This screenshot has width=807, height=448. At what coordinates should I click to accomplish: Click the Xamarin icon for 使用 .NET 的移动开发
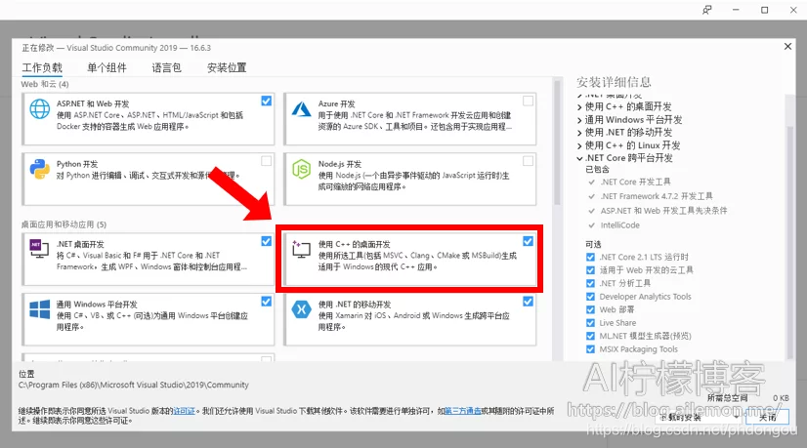click(x=301, y=309)
